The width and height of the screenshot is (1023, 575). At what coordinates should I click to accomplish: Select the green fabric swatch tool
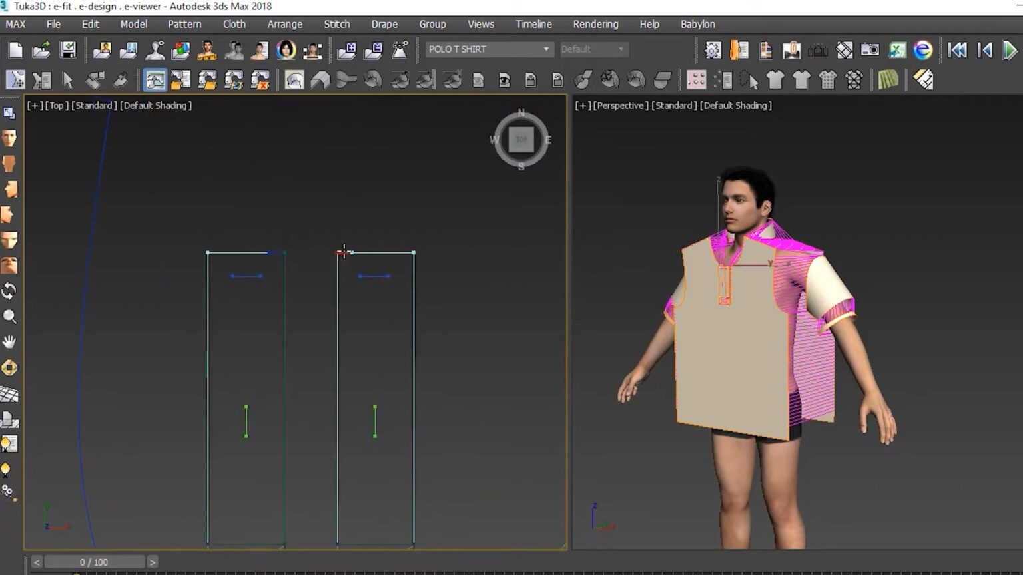[888, 80]
